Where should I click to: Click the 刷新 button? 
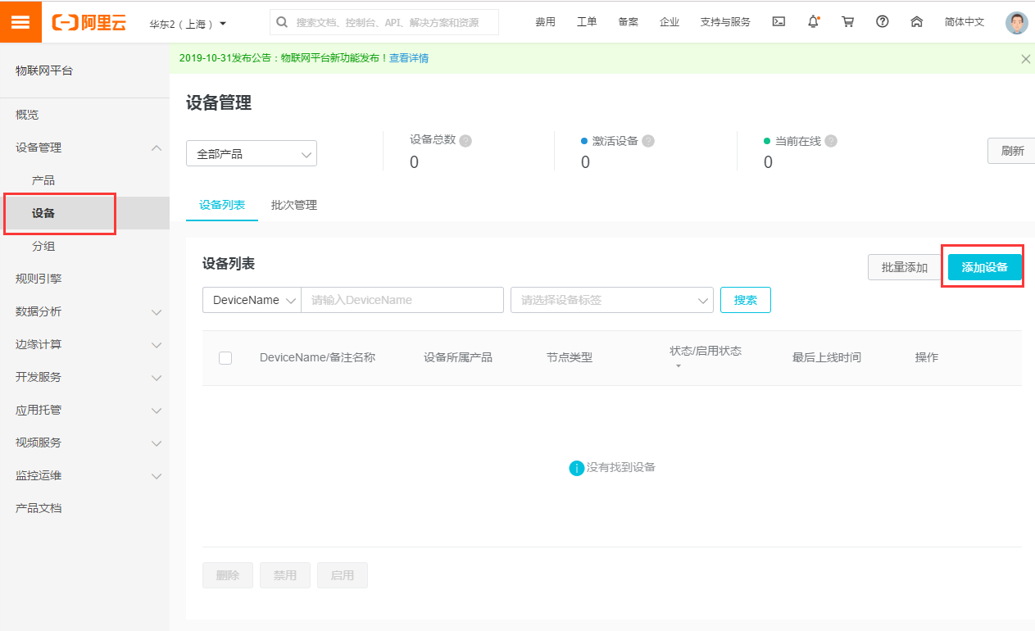pyautogui.click(x=1013, y=151)
